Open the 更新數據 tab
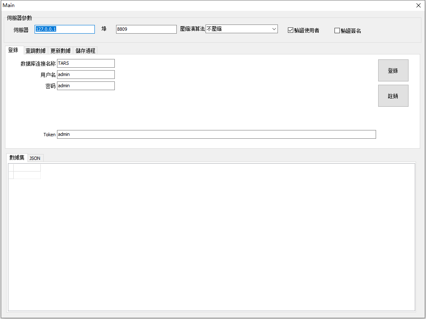The width and height of the screenshot is (426, 319). click(61, 51)
